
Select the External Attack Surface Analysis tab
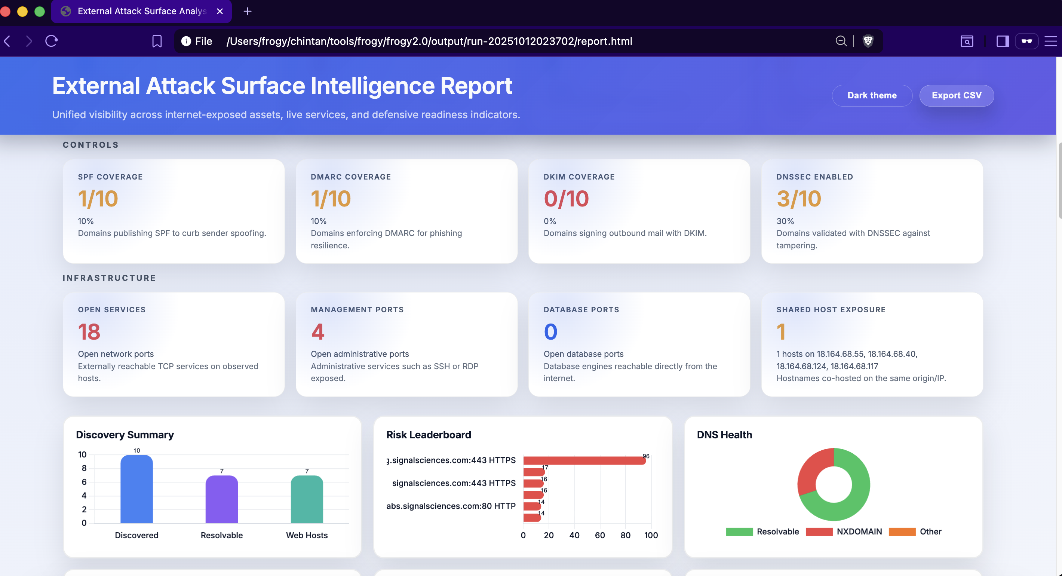click(x=141, y=11)
